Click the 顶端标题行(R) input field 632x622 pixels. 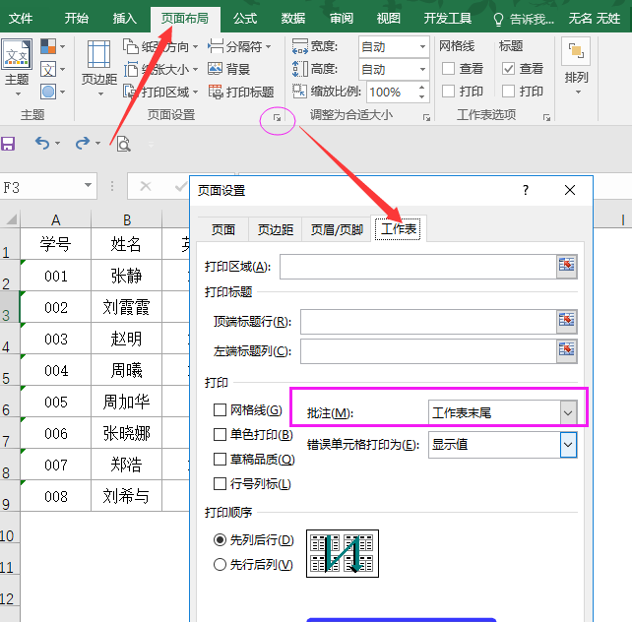pyautogui.click(x=428, y=322)
